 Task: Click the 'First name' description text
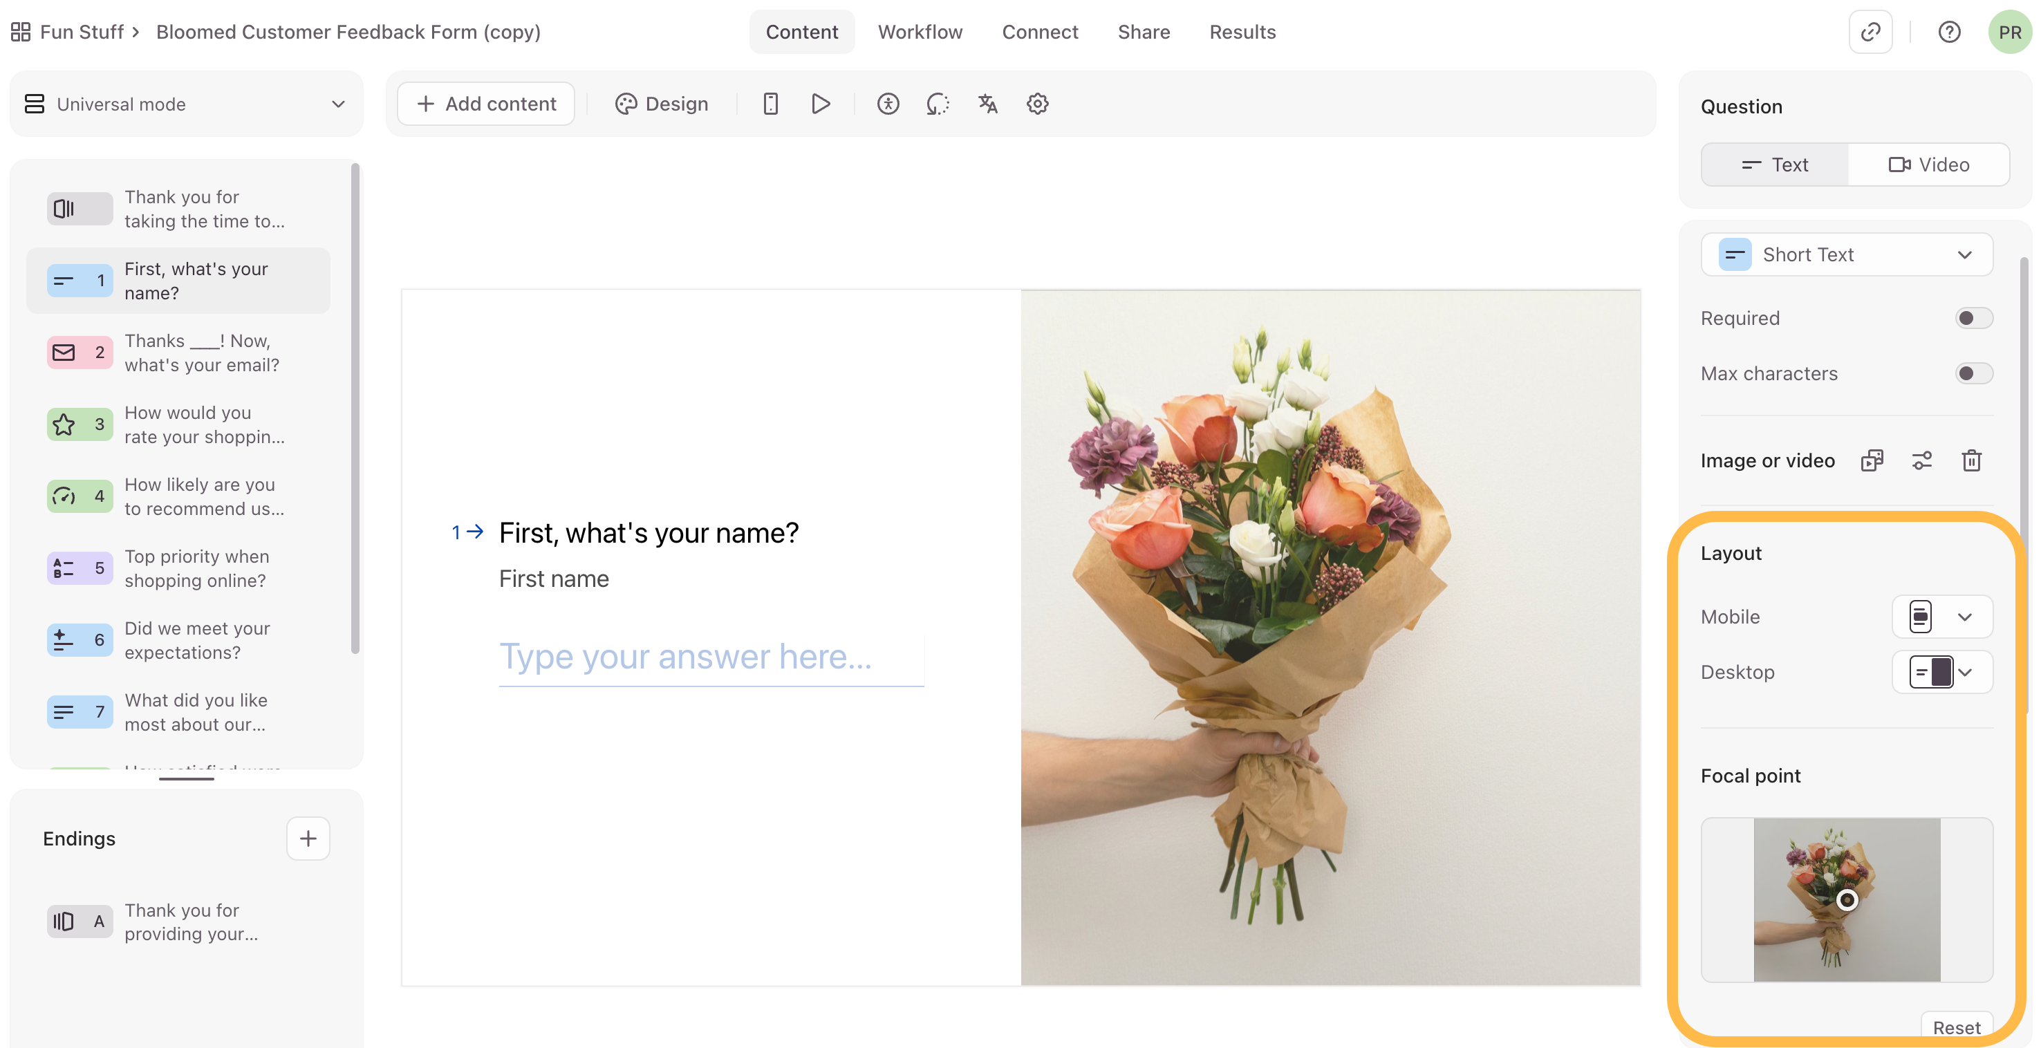(554, 579)
